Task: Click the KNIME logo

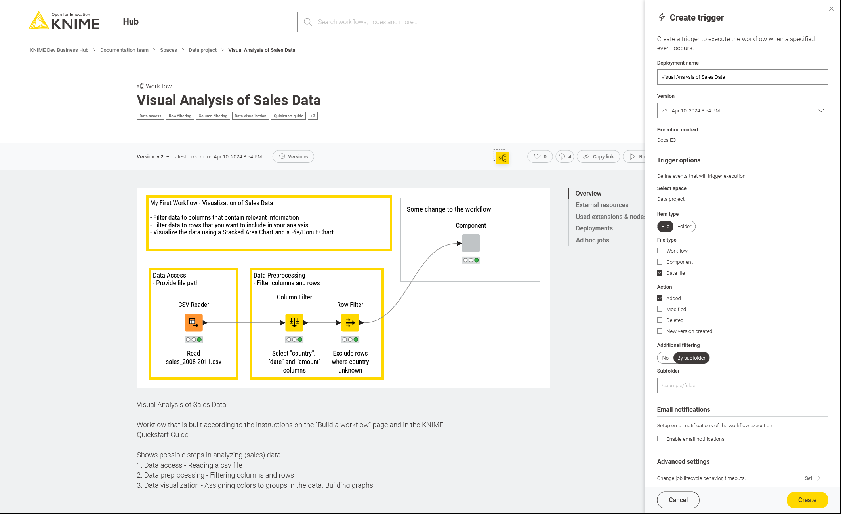Action: (x=64, y=21)
